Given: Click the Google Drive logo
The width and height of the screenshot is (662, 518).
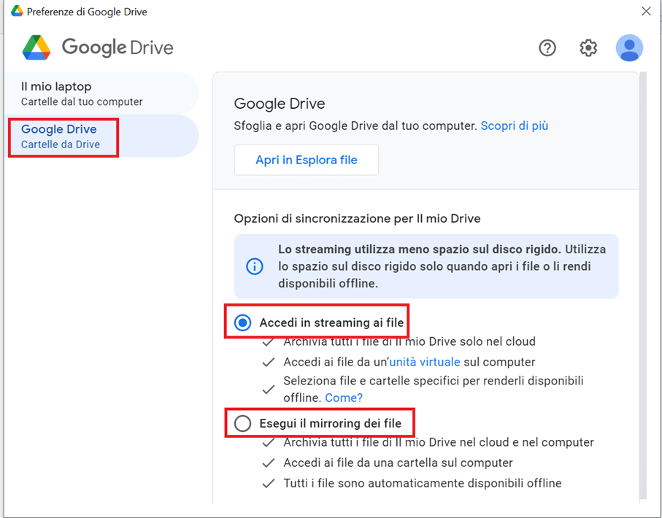Looking at the screenshot, I should 36,48.
